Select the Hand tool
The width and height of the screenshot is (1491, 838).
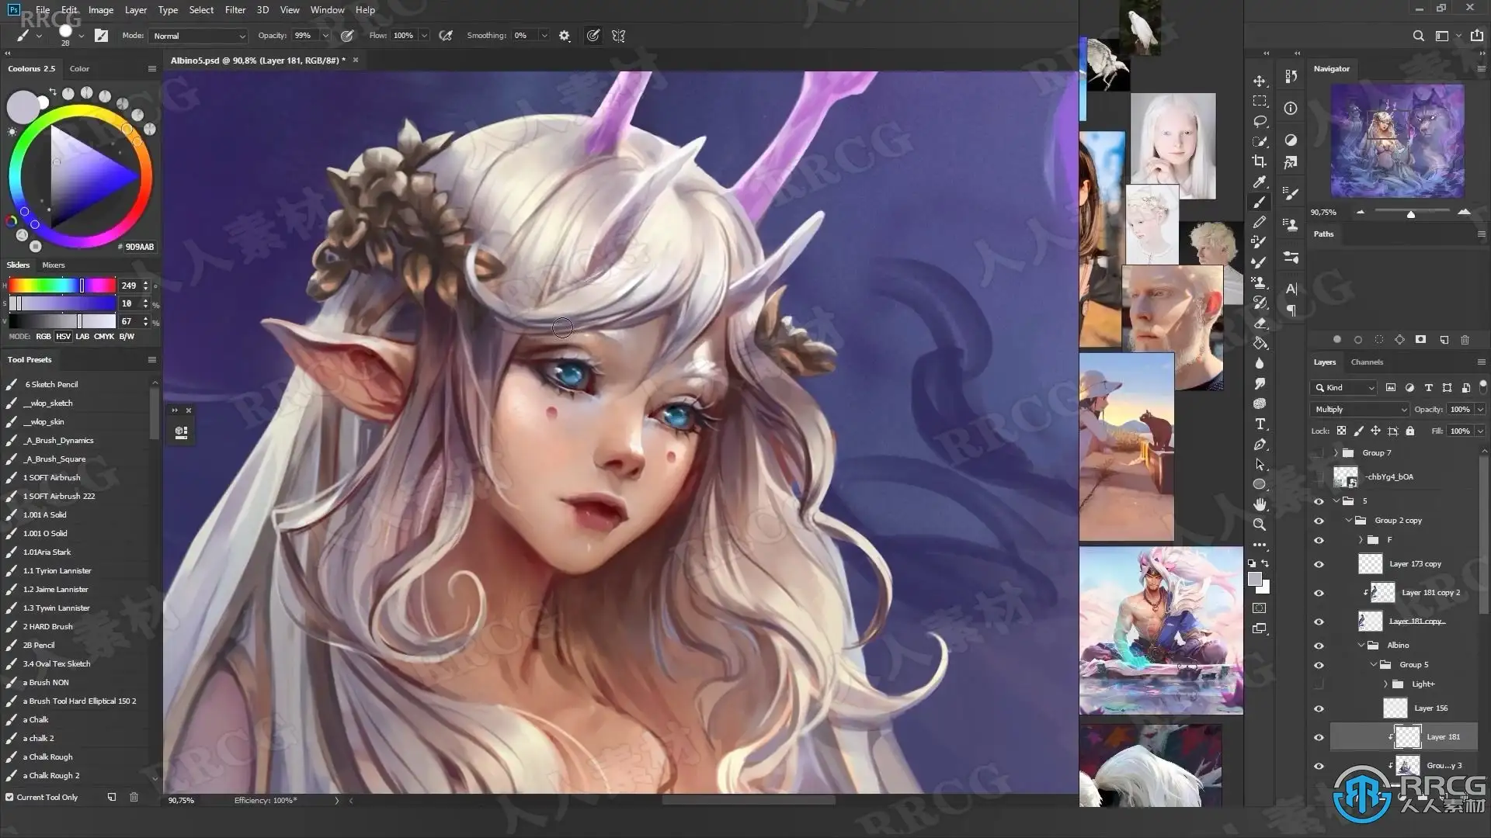[x=1260, y=504]
